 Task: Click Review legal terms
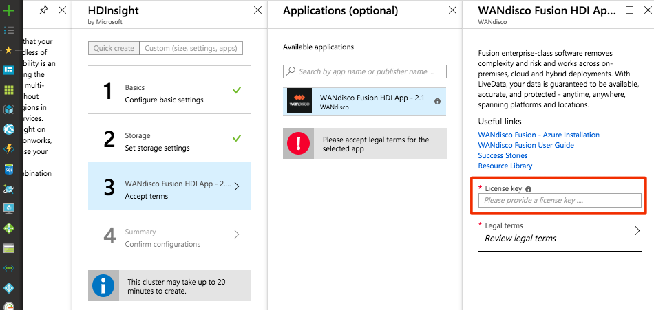[520, 239]
